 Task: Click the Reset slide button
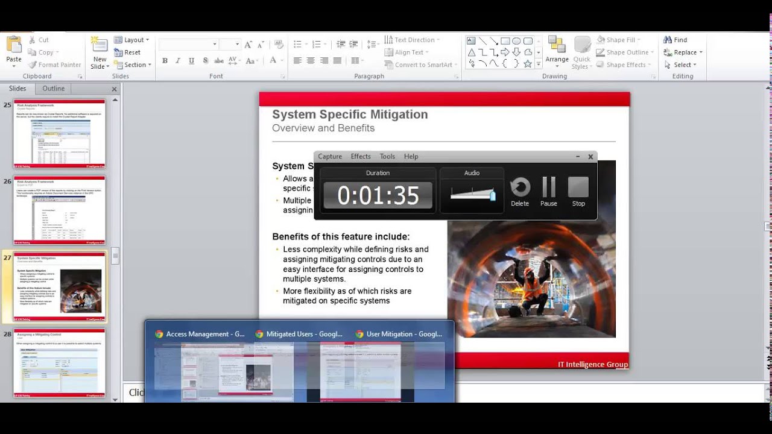[x=127, y=52]
